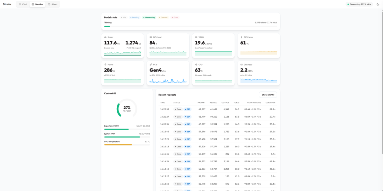Sort by the TOK/S column header
Screen dimensions: 383x191
(236, 103)
